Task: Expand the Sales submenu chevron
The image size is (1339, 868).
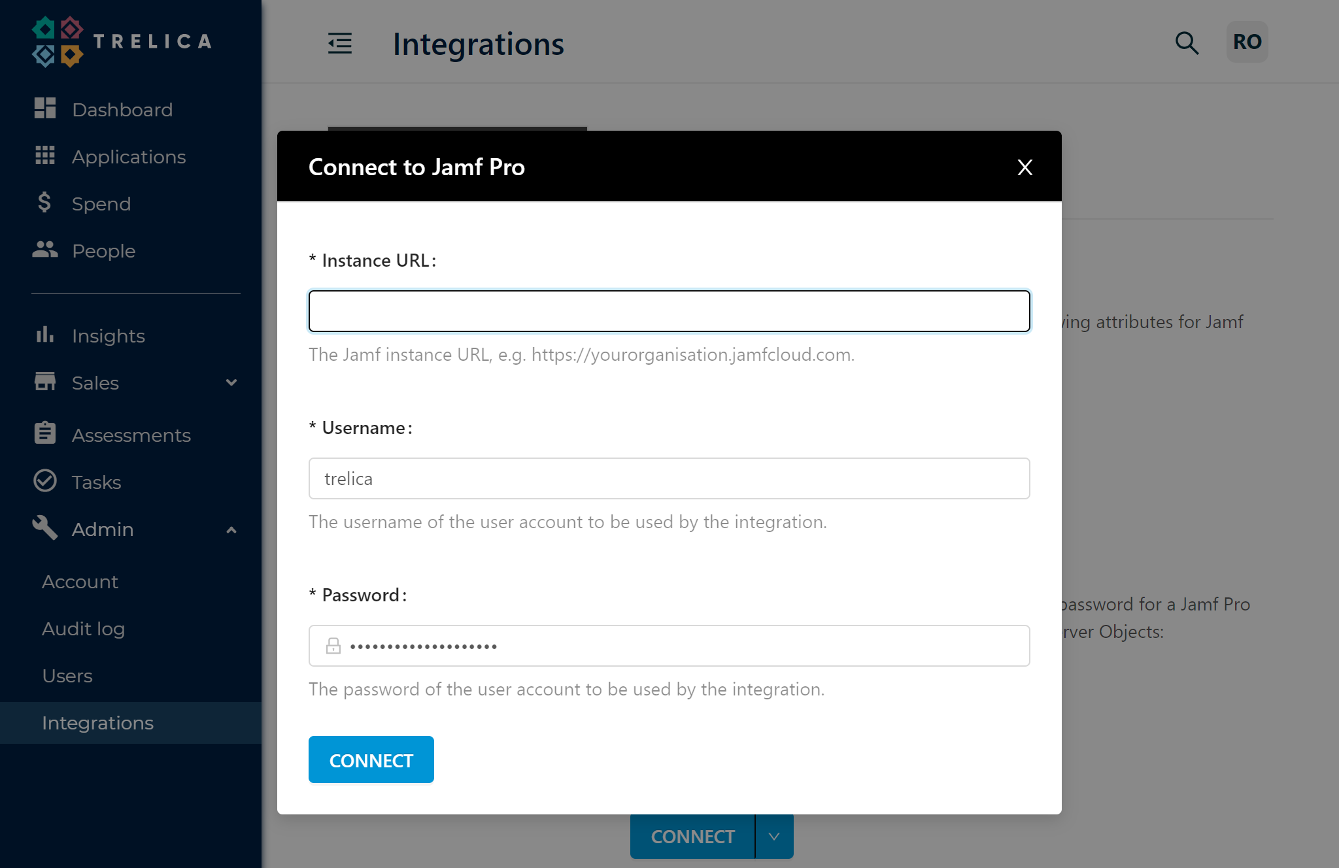Action: pos(231,382)
